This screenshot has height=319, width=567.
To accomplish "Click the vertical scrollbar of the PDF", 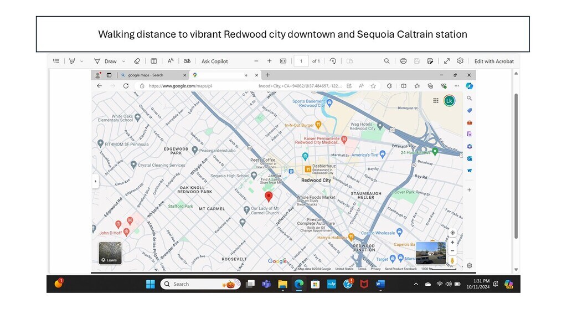I will [x=516, y=166].
